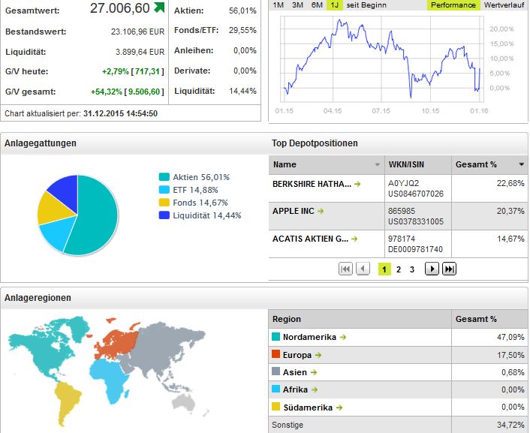Click Sonstige 34,72% row
Screen dimensions: 530x433
click(x=398, y=425)
